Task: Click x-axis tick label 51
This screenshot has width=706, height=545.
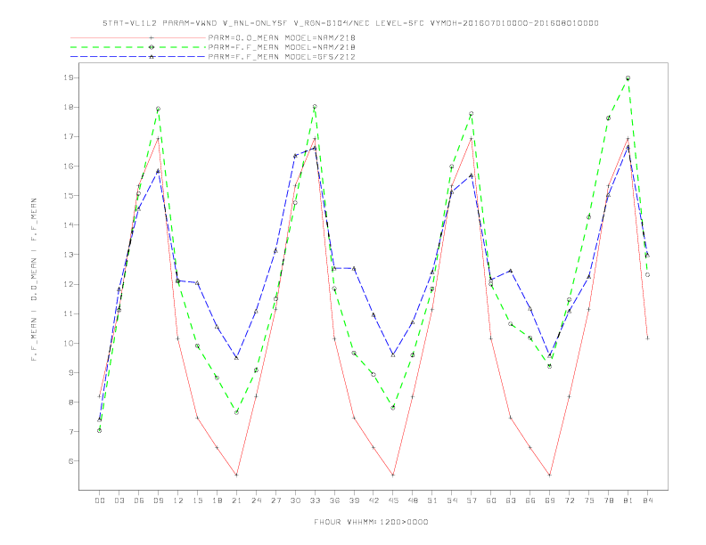Action: pyautogui.click(x=432, y=500)
